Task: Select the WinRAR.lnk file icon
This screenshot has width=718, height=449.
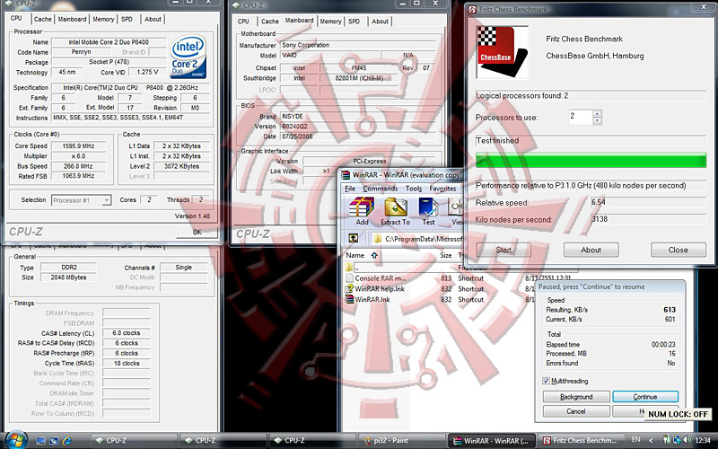Action: pos(349,300)
